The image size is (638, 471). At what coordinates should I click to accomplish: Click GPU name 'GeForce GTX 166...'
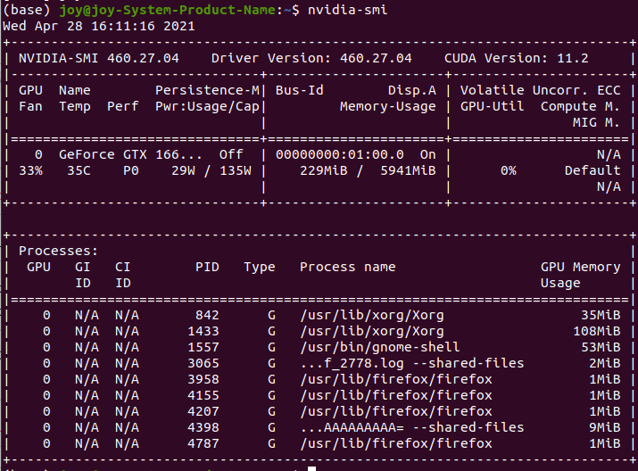click(x=130, y=154)
